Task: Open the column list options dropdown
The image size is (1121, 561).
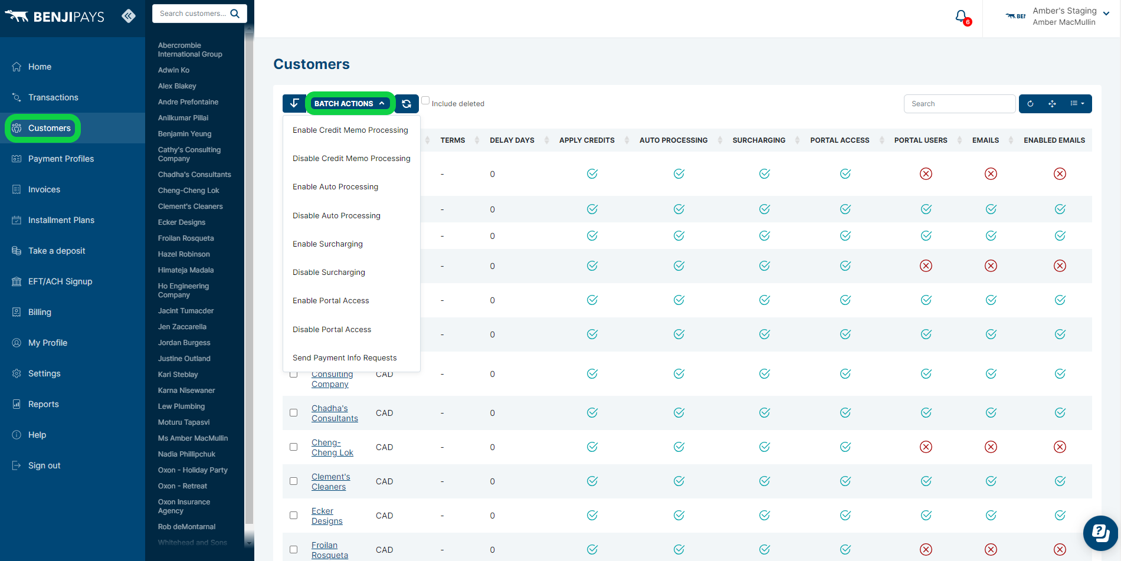Action: (x=1077, y=104)
